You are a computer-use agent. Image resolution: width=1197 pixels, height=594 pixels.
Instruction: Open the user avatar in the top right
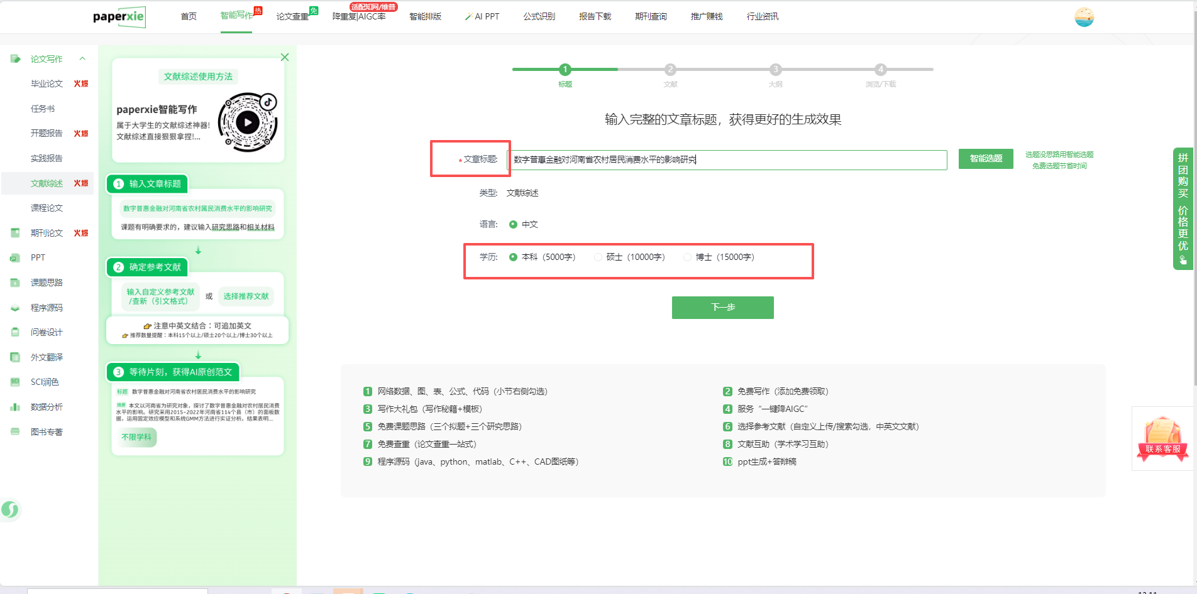point(1084,17)
